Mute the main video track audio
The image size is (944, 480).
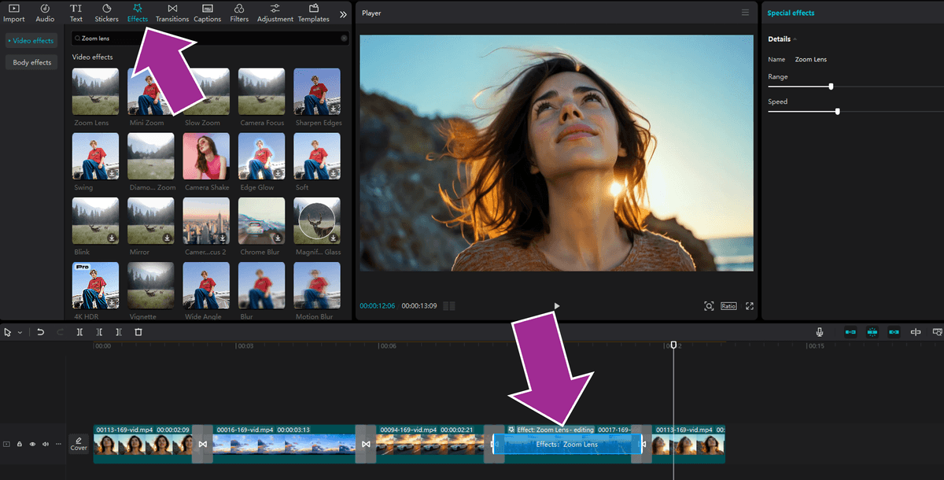(x=46, y=445)
